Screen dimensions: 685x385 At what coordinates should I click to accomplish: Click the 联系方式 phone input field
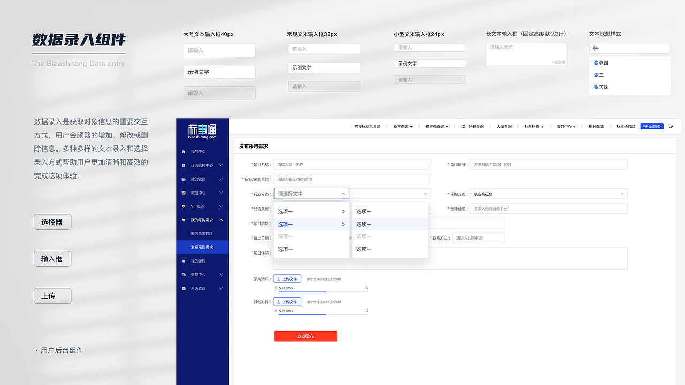[478, 238]
